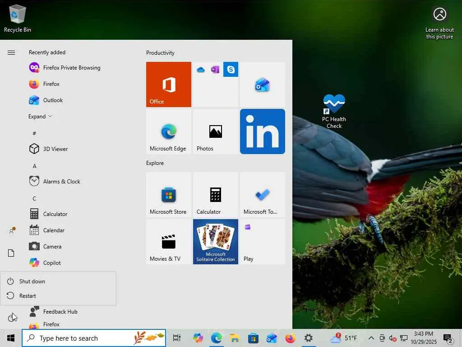Open OneNote small tile
The width and height of the screenshot is (462, 347).
tap(215, 70)
